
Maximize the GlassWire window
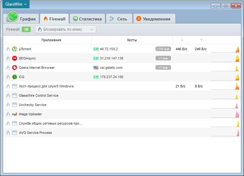pyautogui.click(x=226, y=6)
